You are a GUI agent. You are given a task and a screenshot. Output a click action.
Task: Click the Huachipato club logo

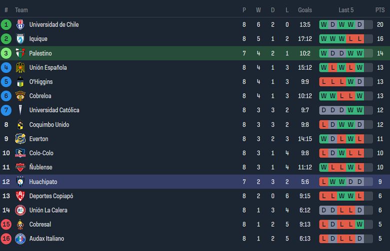(x=20, y=182)
